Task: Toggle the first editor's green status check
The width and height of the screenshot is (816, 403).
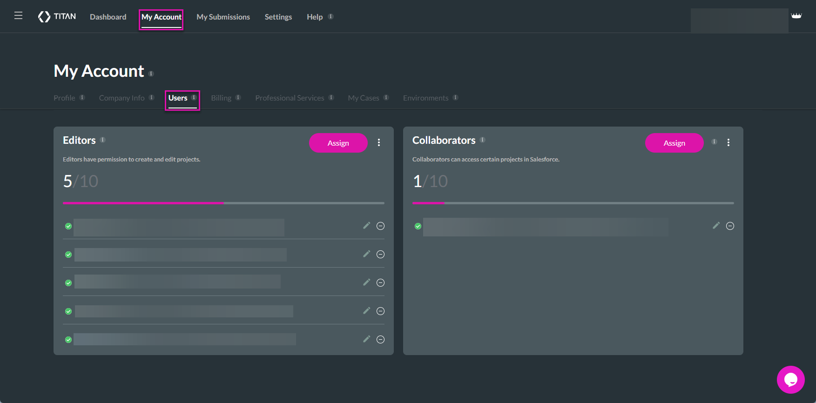Action: click(68, 226)
